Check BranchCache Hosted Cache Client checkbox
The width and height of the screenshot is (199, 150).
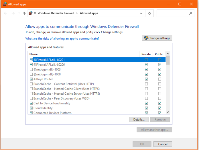pos(31,89)
